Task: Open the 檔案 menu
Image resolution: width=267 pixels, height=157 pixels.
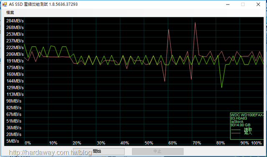Action: (x=10, y=12)
